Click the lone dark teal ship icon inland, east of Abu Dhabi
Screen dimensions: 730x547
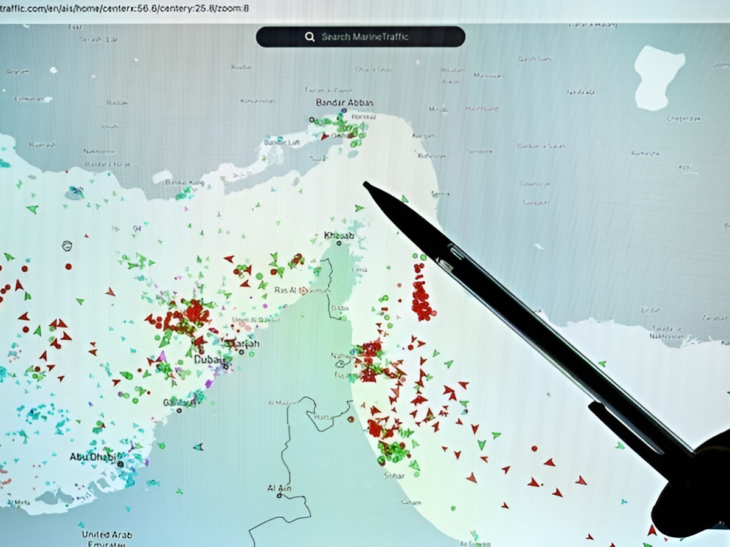pyautogui.click(x=198, y=447)
